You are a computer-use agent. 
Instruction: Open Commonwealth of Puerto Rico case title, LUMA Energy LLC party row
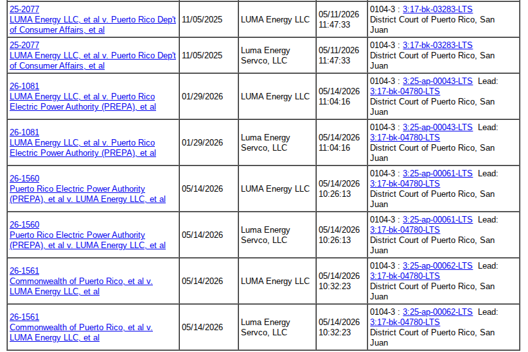[x=81, y=286]
